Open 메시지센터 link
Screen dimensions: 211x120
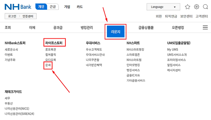coord(174,70)
